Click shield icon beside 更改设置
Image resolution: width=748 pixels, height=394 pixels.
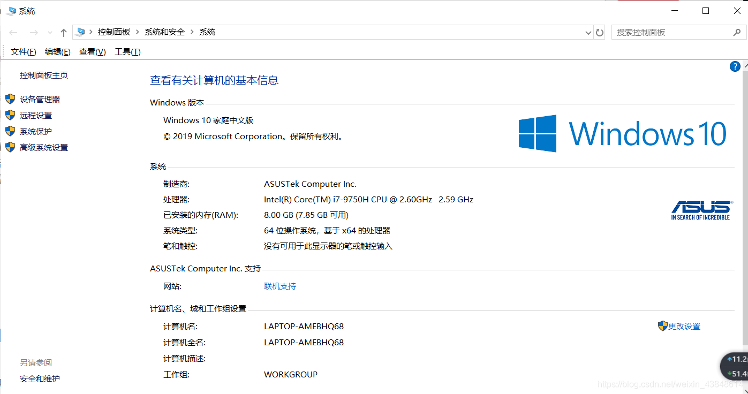coord(663,326)
